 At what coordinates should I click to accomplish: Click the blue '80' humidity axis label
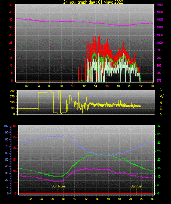coord(7,139)
